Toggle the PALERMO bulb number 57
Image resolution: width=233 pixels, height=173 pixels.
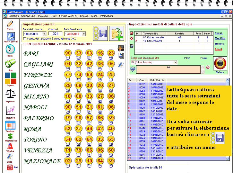[89, 119]
